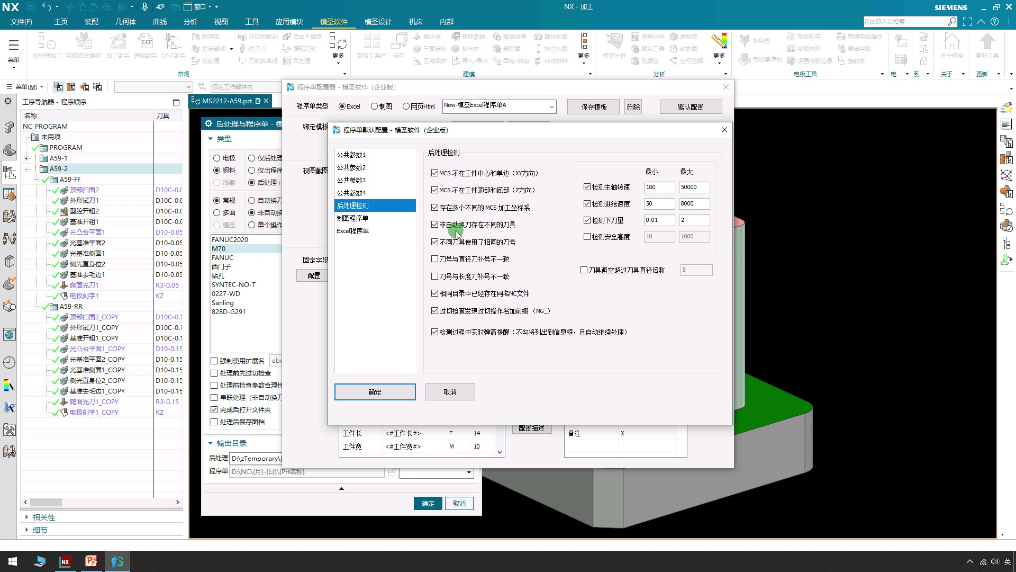Viewport: 1016px width, 572px height.
Task: Click the Windows Start button
Action: pyautogui.click(x=13, y=561)
